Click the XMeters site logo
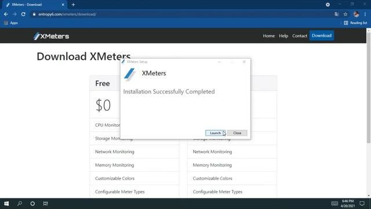Viewport: 371px width, 209px height. click(52, 36)
